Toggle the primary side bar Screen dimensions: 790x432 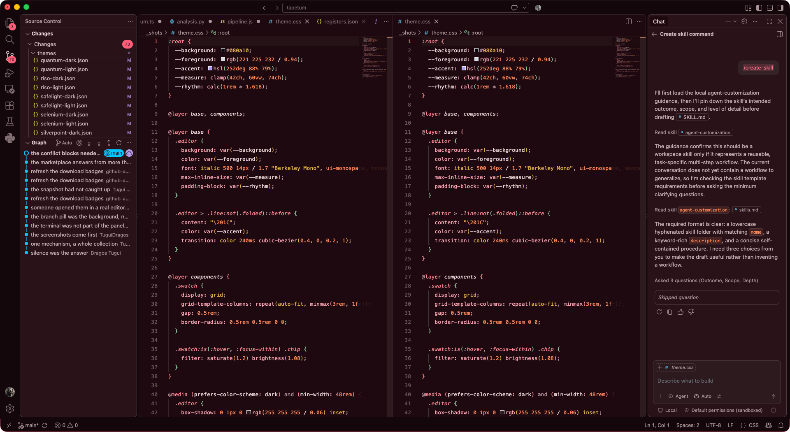(759, 8)
